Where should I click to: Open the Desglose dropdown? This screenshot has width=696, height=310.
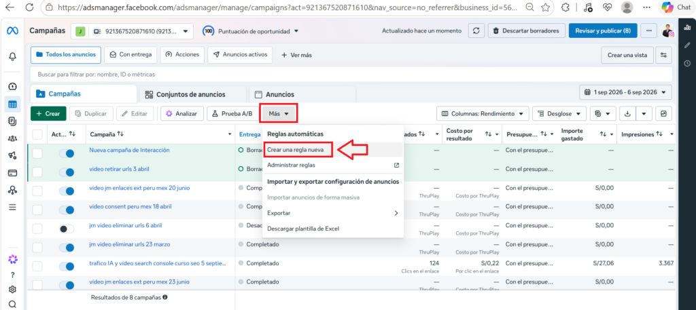pyautogui.click(x=559, y=114)
